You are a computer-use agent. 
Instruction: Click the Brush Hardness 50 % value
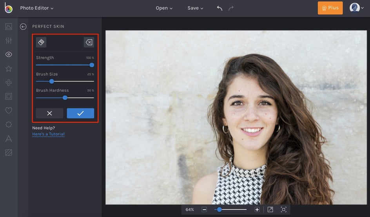pos(91,90)
